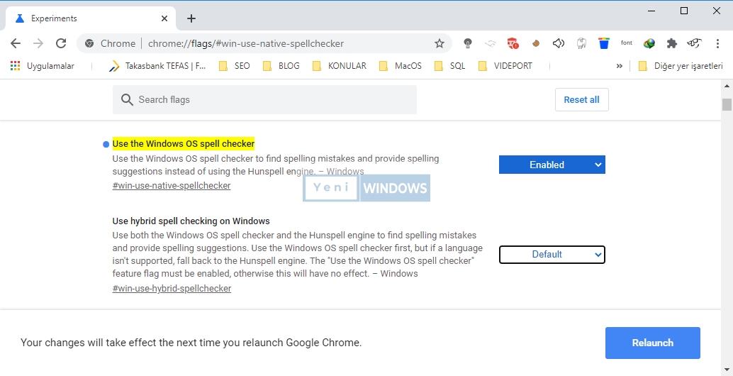Open Uygulamalar apps grid shortcut
Viewport: 733px width, 376px height.
43,66
